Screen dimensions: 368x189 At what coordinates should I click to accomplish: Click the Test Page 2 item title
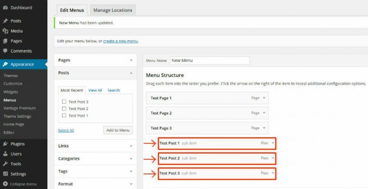(x=161, y=113)
